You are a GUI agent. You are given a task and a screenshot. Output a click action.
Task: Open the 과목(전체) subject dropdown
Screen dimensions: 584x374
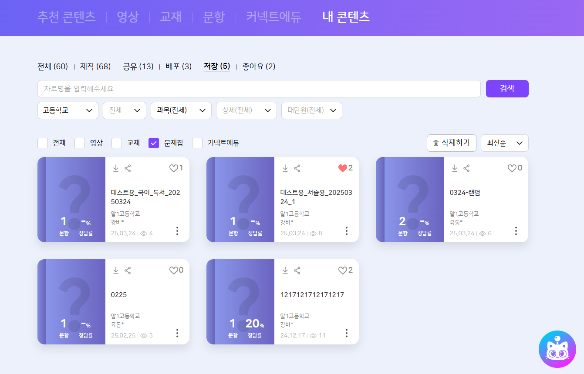181,110
